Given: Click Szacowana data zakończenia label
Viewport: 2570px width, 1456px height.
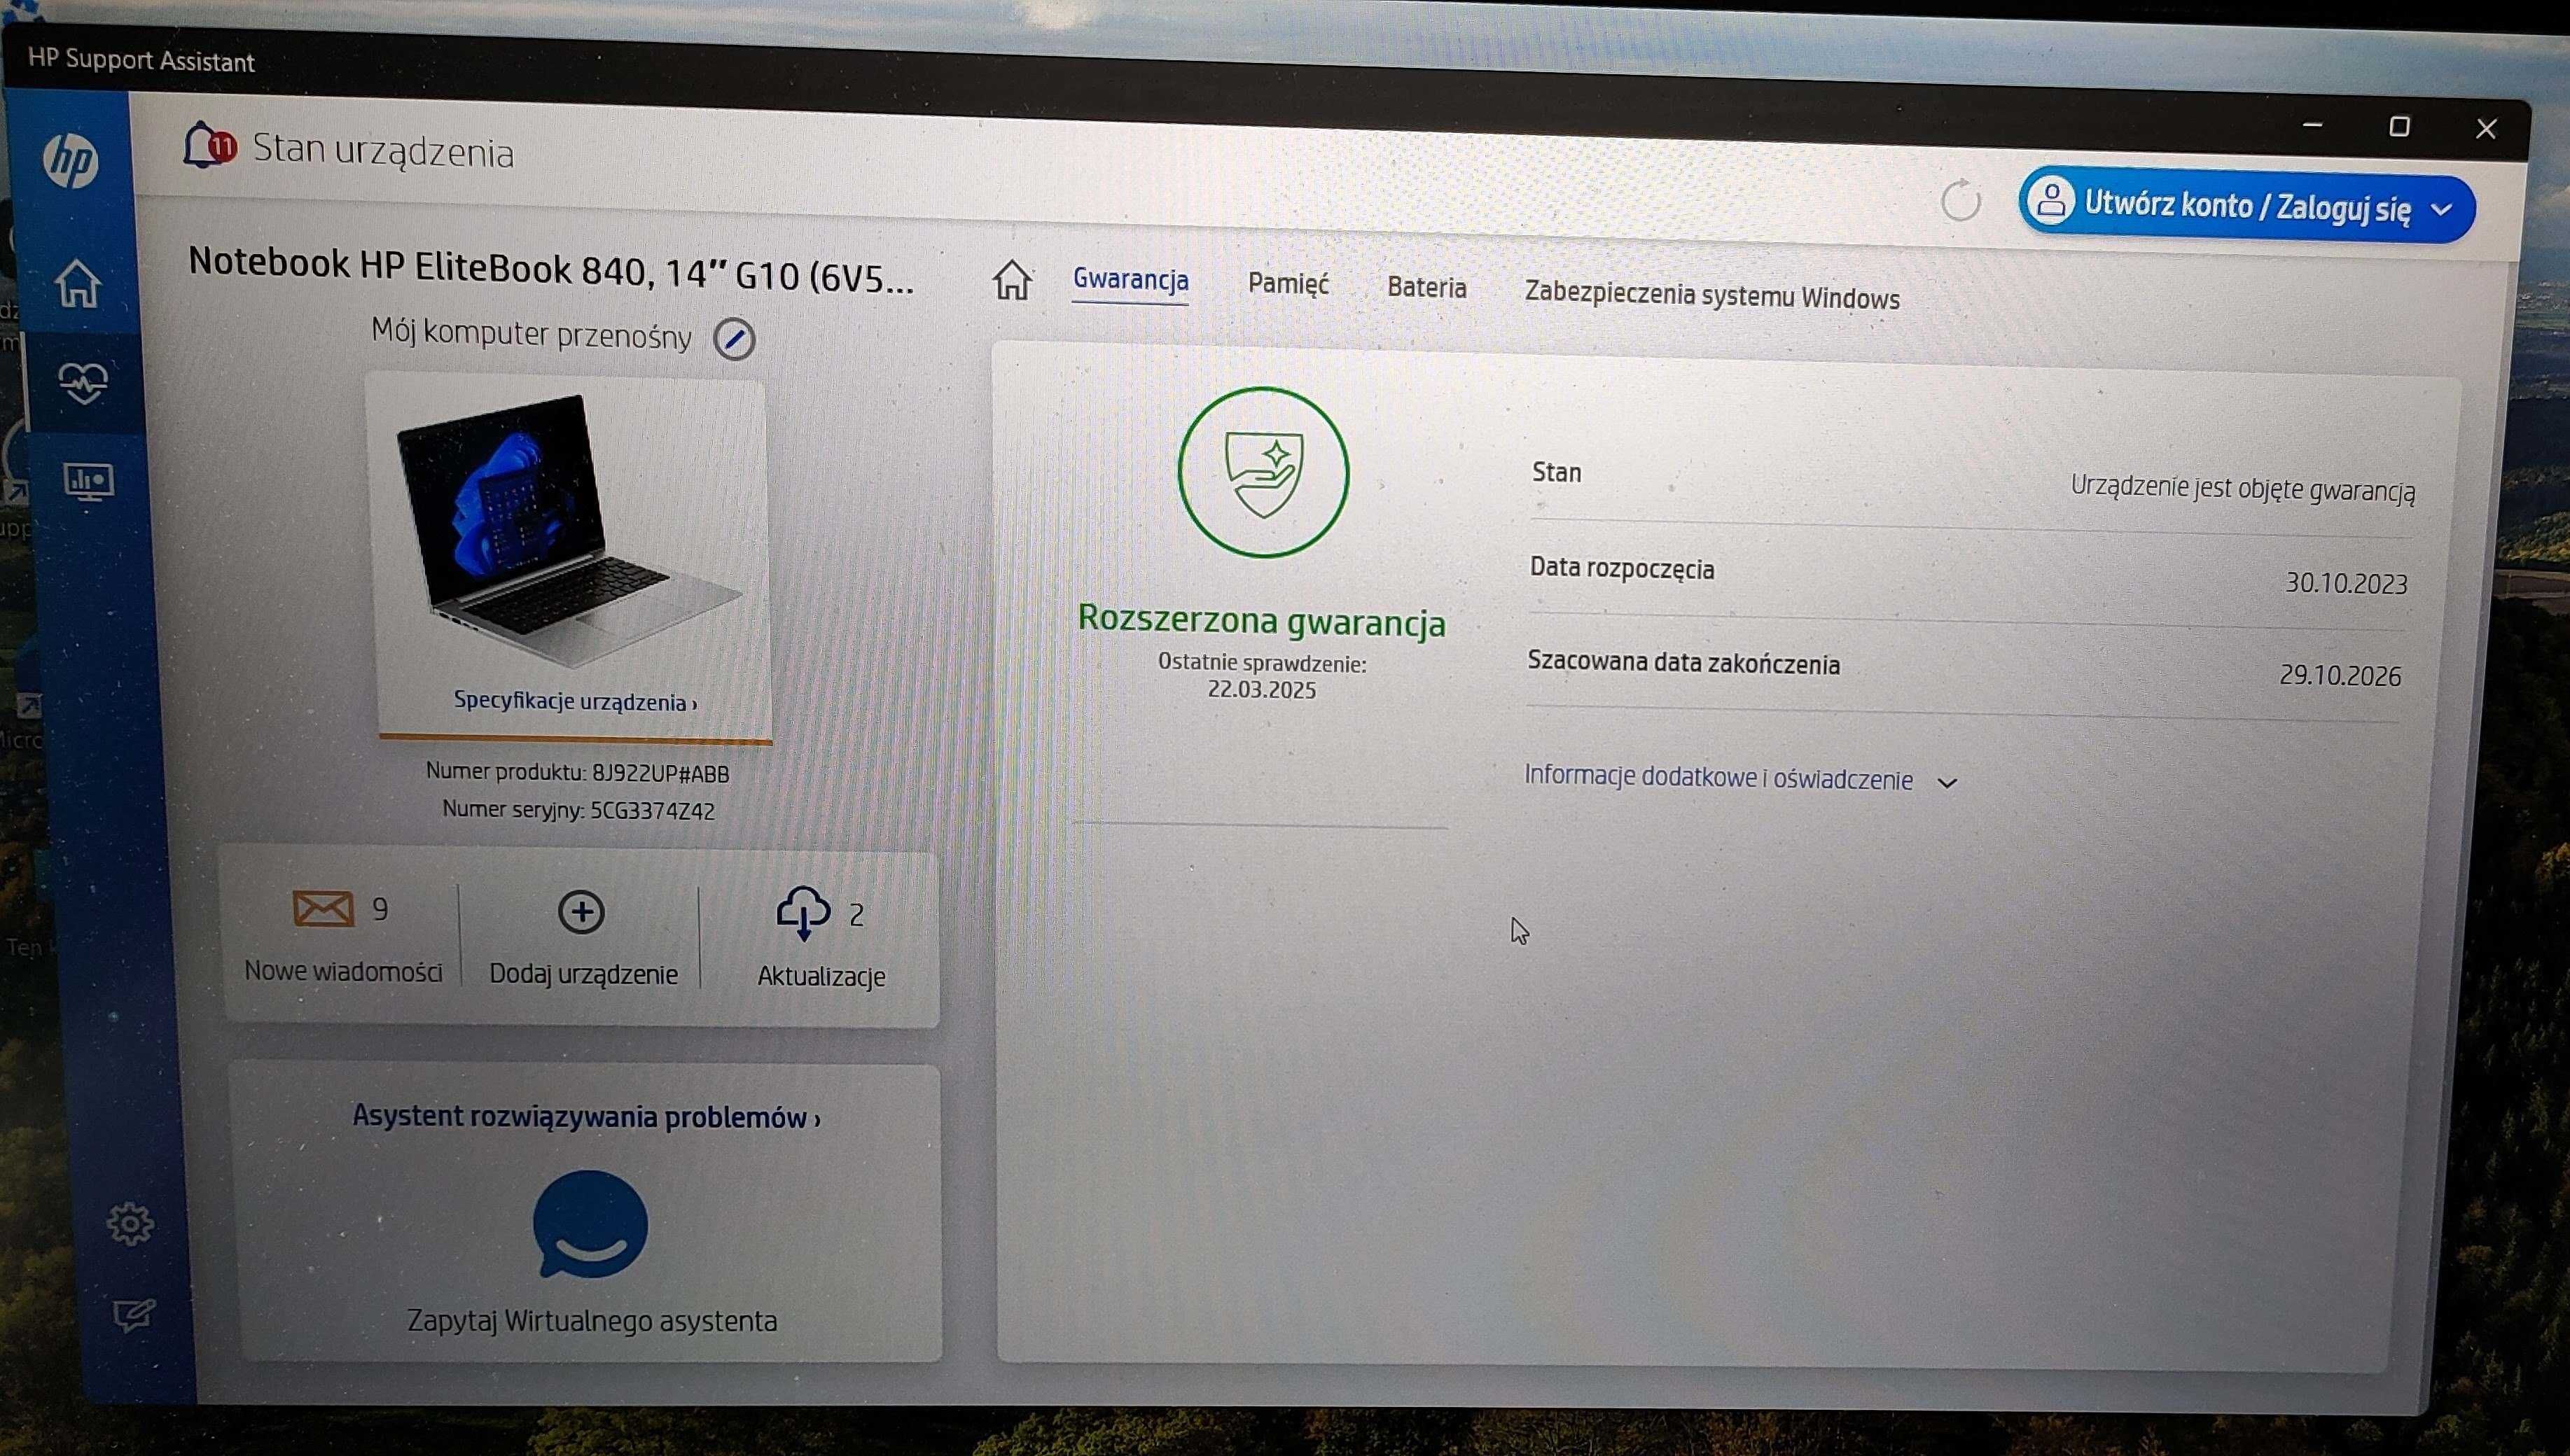Looking at the screenshot, I should coord(1683,663).
